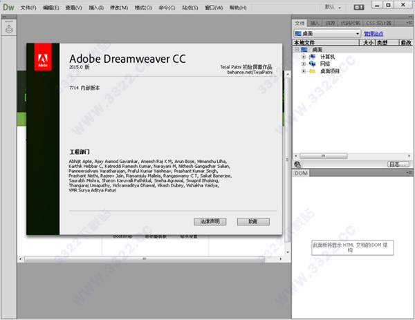
Task: Open the 编辑(E) menu
Action: click(x=50, y=8)
